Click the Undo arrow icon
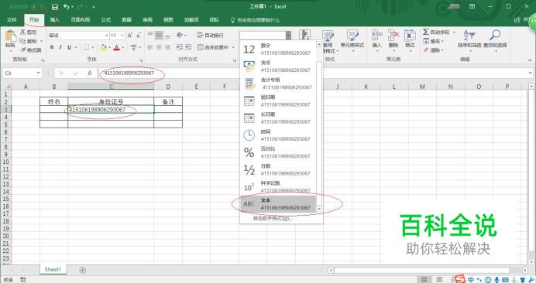536x283 pixels. click(x=67, y=7)
